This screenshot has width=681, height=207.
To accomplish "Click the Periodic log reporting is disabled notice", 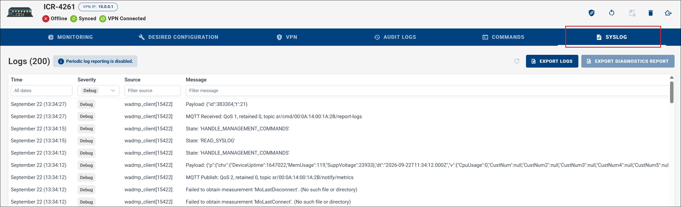I will [95, 61].
